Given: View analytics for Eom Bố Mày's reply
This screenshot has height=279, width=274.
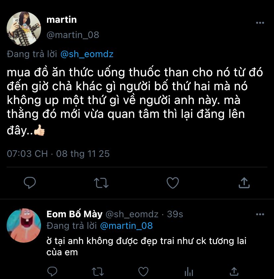Looking at the screenshot, I should [189, 271].
